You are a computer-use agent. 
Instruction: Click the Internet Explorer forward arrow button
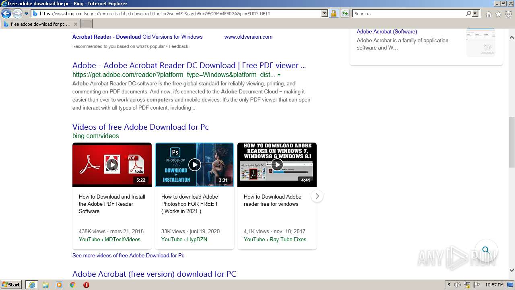pos(17,14)
